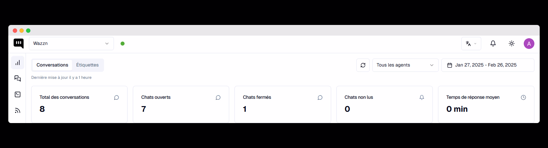Open the terminal console sidebar icon
This screenshot has height=148, width=548.
[18, 94]
